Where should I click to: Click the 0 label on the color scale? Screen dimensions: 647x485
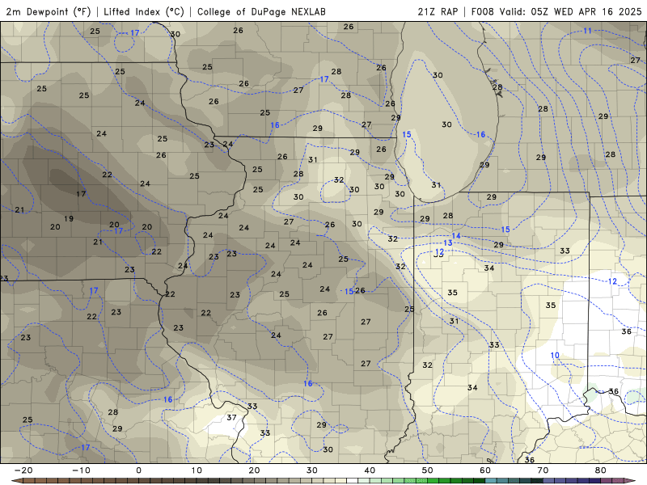138,470
